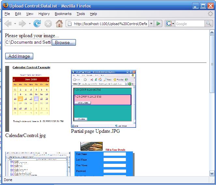Click the vertical scrollbar thumb
The image size is (216, 185).
coord(212,64)
